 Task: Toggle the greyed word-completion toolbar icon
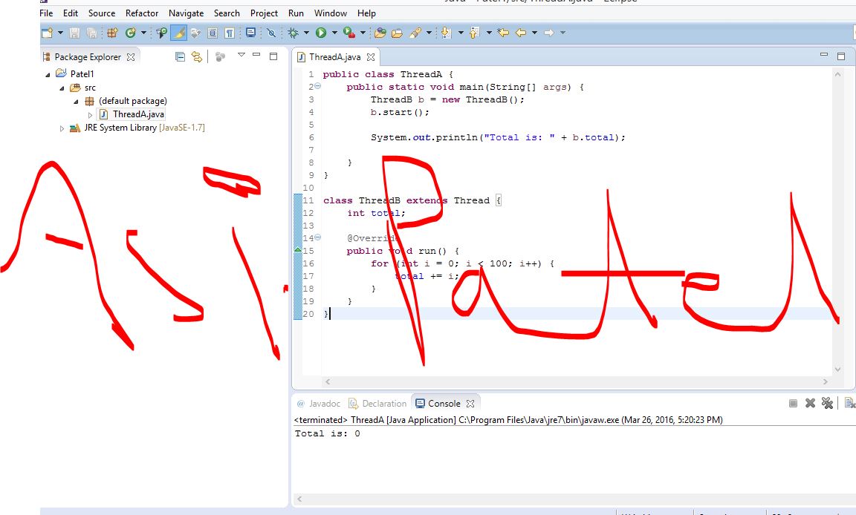[195, 33]
